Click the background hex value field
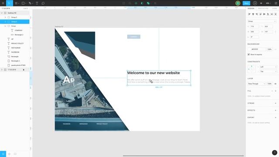This screenshot has height=157, width=279. coord(258,49)
